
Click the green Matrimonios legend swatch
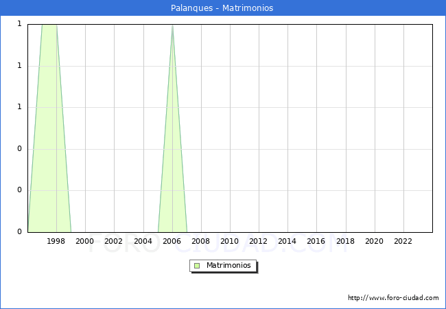(197, 265)
